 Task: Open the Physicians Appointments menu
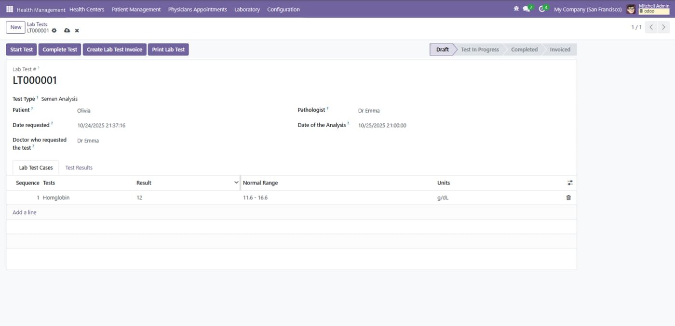(197, 9)
